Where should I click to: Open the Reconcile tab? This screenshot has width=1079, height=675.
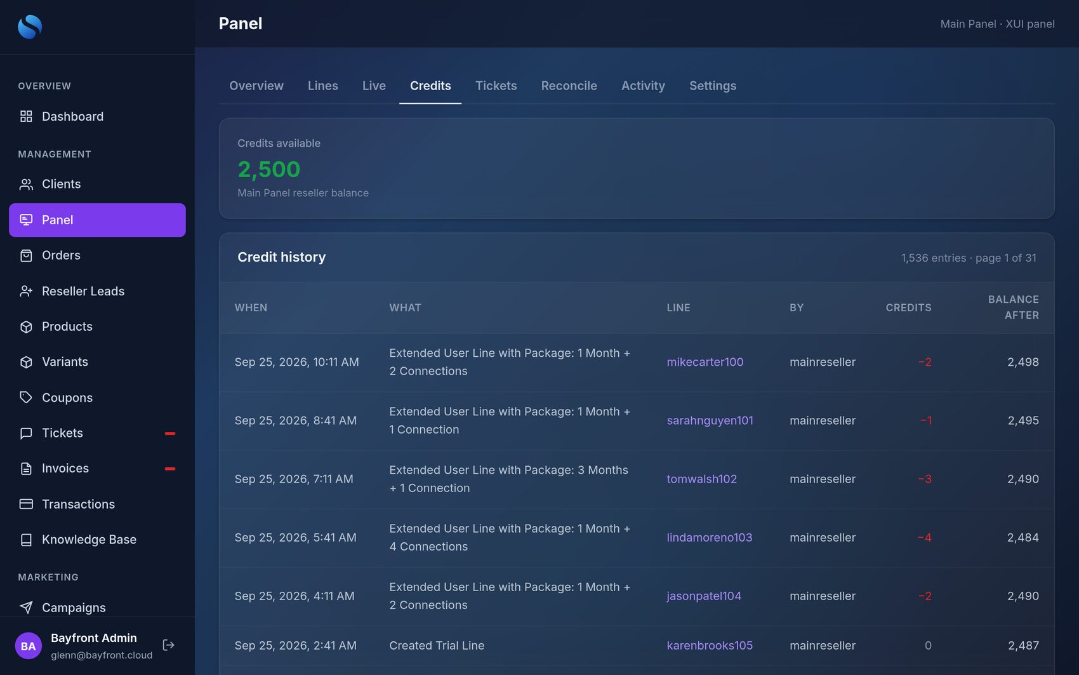pyautogui.click(x=569, y=86)
